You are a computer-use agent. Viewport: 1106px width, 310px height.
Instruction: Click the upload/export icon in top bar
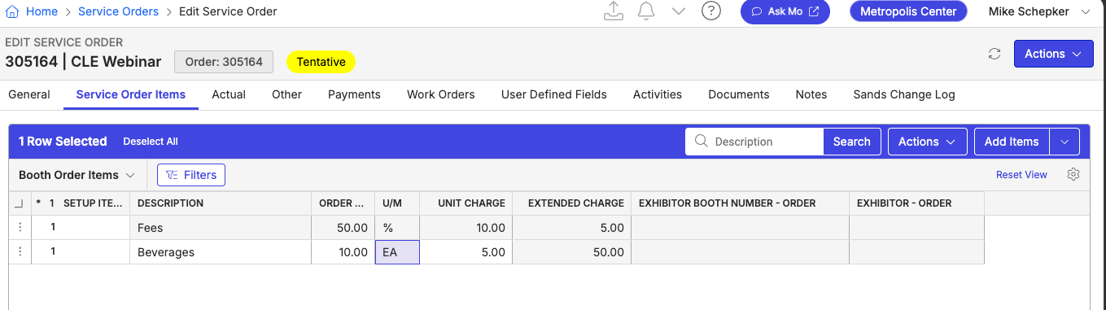click(x=613, y=11)
